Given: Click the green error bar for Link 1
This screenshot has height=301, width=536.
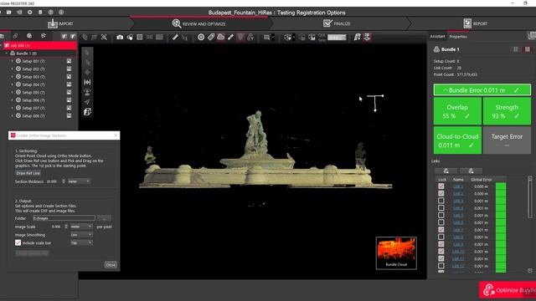Looking at the screenshot, I should point(501,186).
